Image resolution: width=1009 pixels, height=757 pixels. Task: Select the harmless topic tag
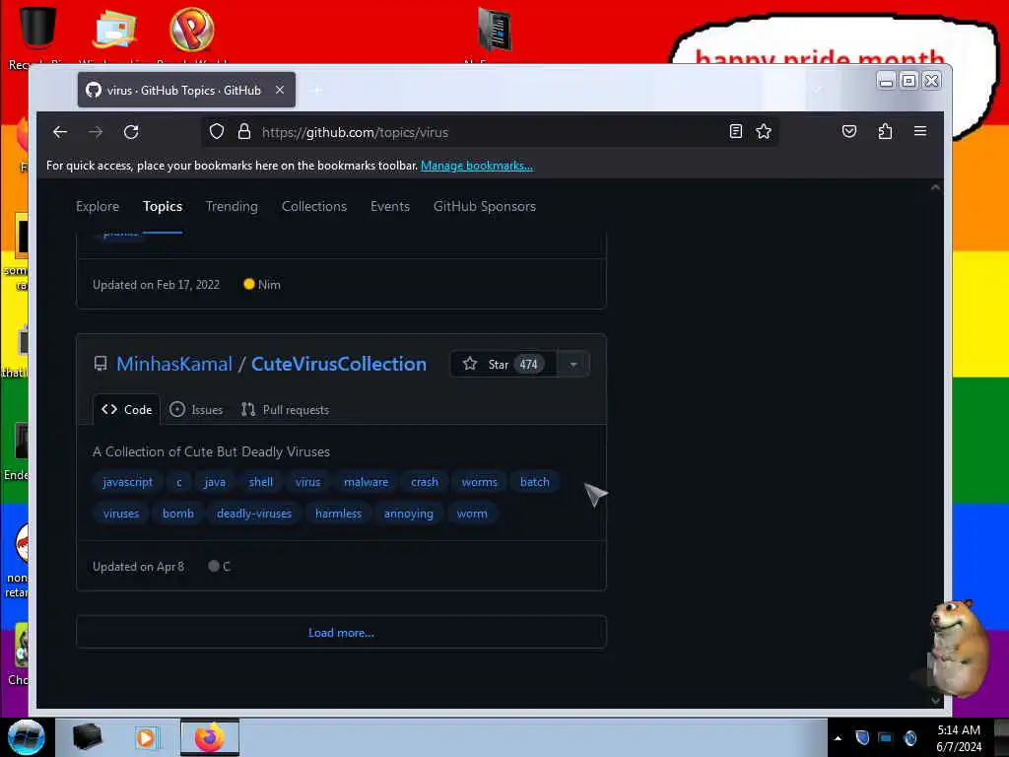pyautogui.click(x=339, y=514)
